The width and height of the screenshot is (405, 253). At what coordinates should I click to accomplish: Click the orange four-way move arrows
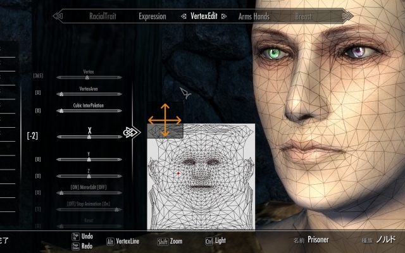165,120
